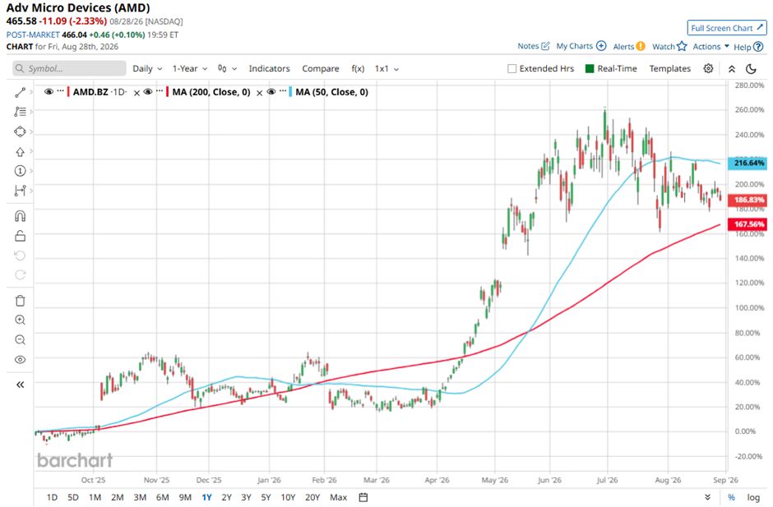The width and height of the screenshot is (773, 507).
Task: Click the Full Screen Chart button
Action: pyautogui.click(x=727, y=28)
